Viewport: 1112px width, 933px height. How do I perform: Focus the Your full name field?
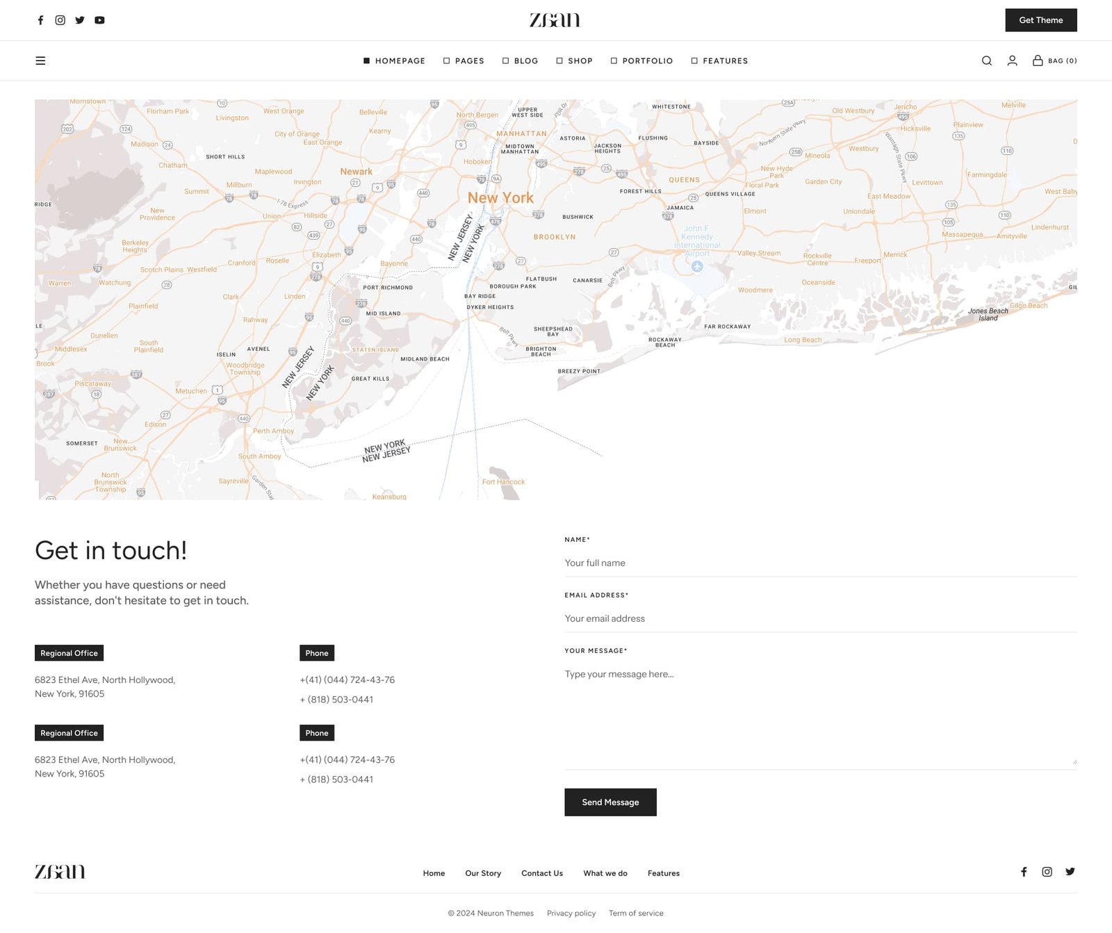point(820,563)
